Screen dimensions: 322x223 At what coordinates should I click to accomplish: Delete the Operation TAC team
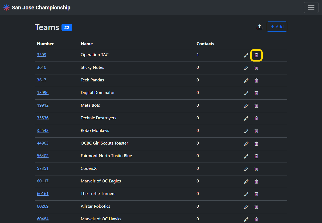coord(256,55)
